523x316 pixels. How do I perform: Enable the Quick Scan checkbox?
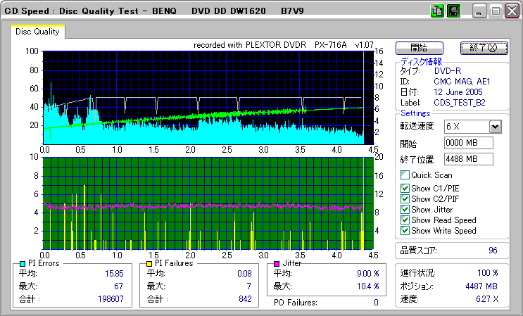tap(405, 175)
